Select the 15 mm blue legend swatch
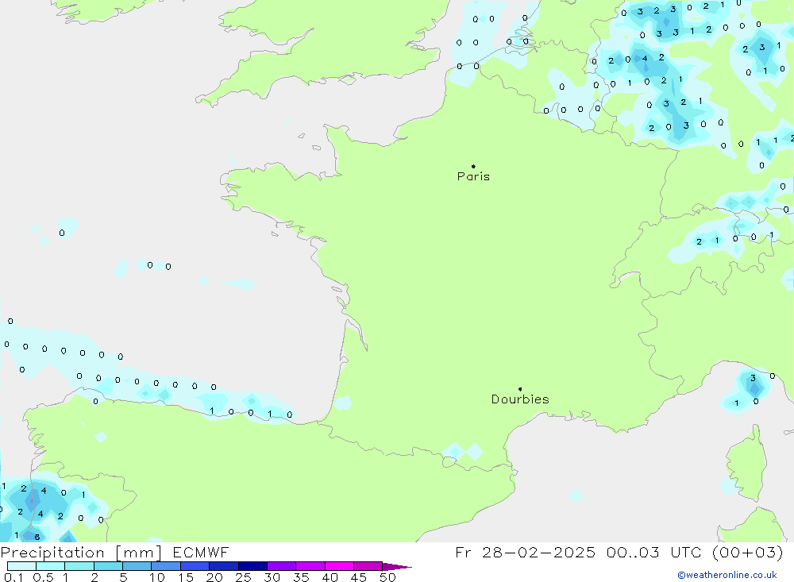Screen dimensions: 794x582 tap(195, 566)
